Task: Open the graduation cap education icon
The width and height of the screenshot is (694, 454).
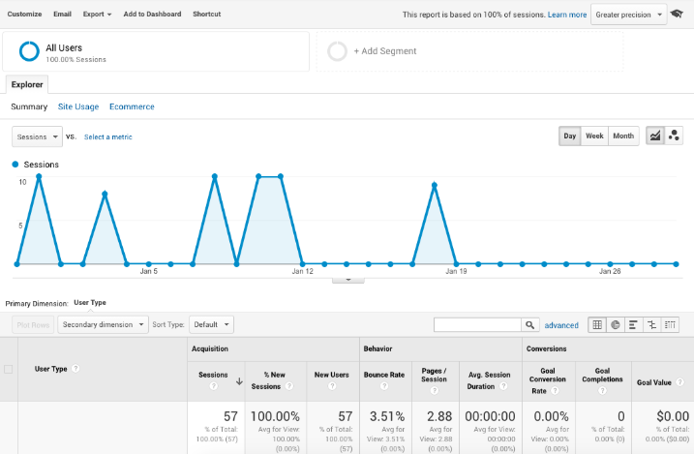Action: [677, 14]
